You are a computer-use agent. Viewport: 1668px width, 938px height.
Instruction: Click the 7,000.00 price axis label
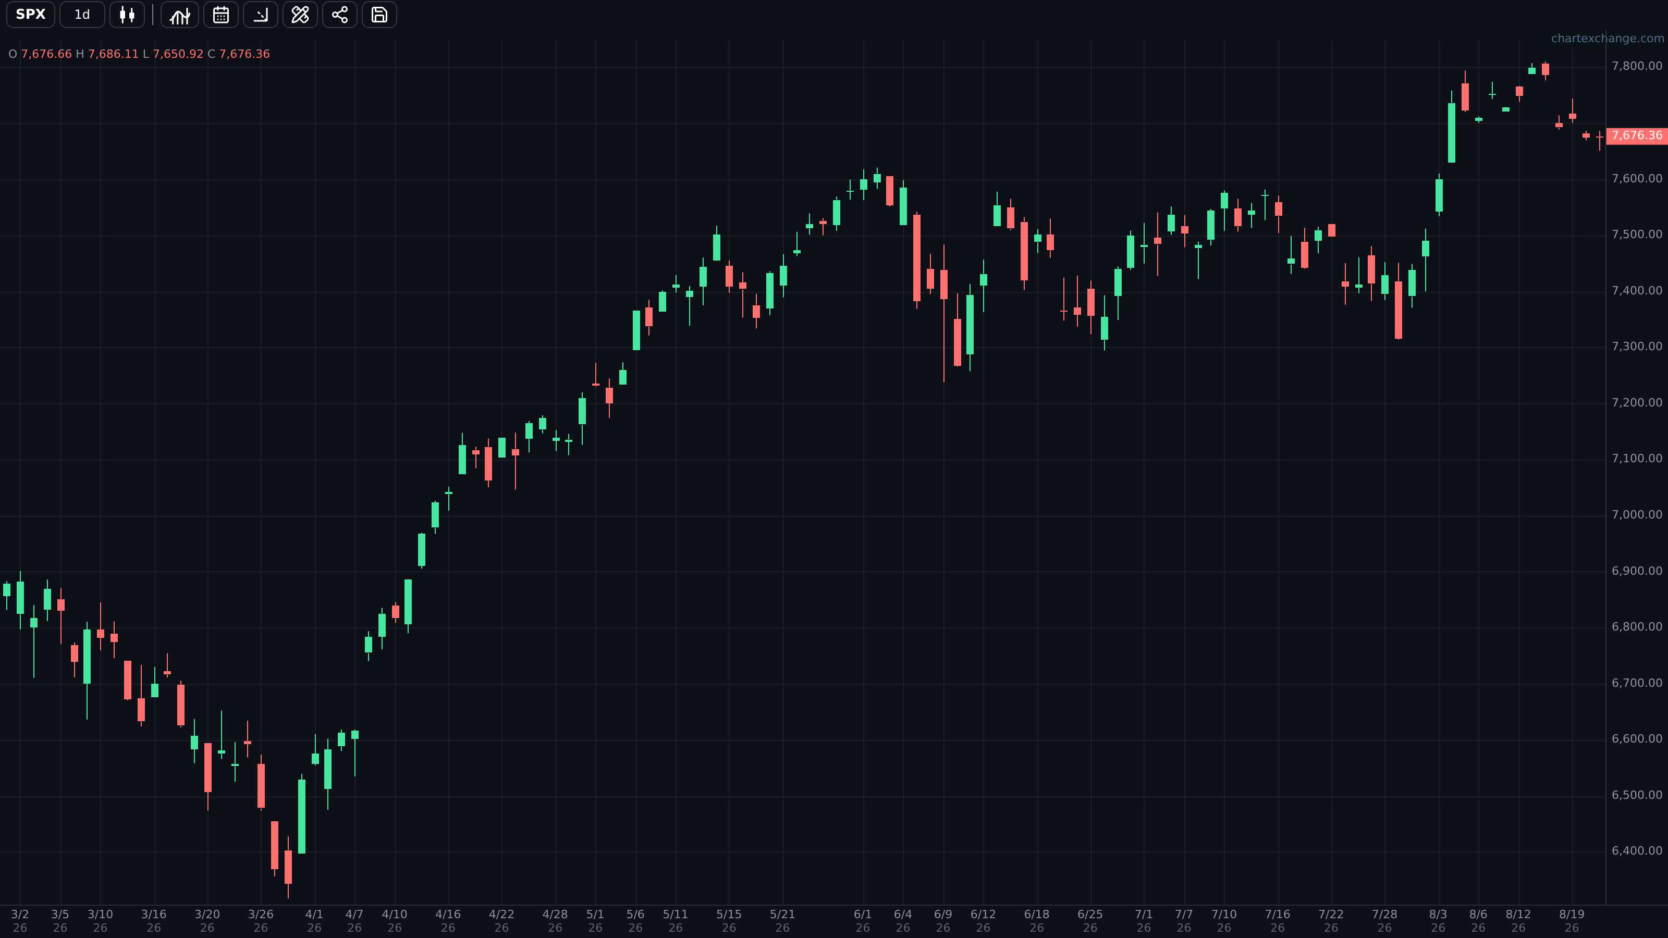click(x=1636, y=515)
